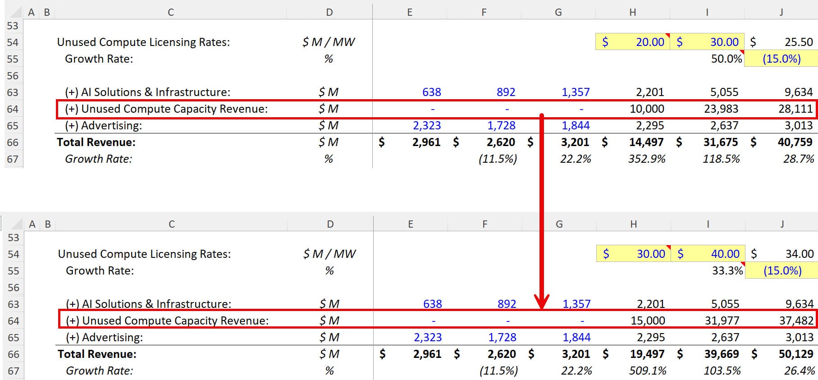Click the $ M / MW units cell in upper sheet
Viewport: 818px width, 380px height.
[x=329, y=42]
